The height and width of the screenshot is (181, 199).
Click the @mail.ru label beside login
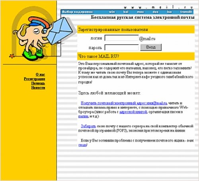click(x=147, y=39)
